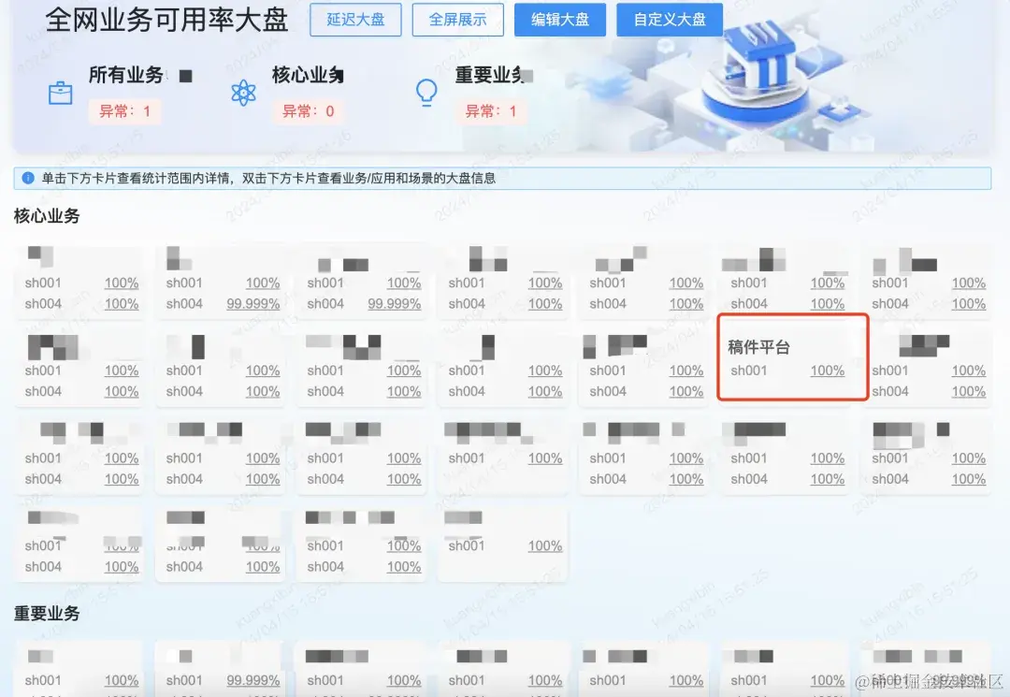Click the briefcase icon beside 所有业务
The width and height of the screenshot is (1010, 697).
tap(60, 93)
